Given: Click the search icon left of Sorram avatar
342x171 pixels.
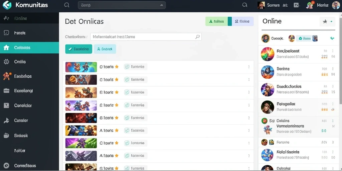Looking at the screenshot, I should pos(245,5).
